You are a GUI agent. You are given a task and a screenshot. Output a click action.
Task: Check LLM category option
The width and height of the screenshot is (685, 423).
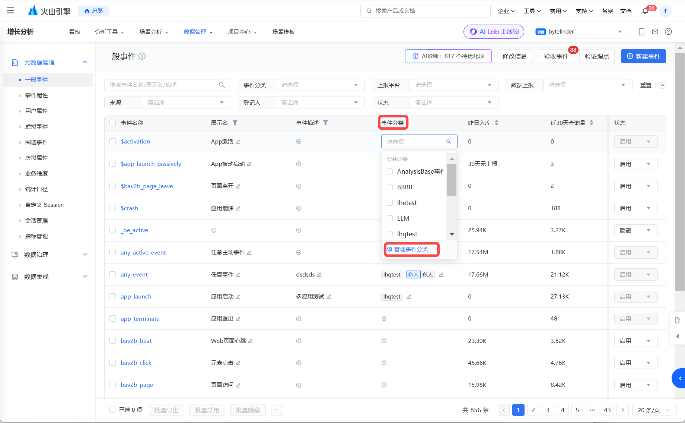pos(390,218)
